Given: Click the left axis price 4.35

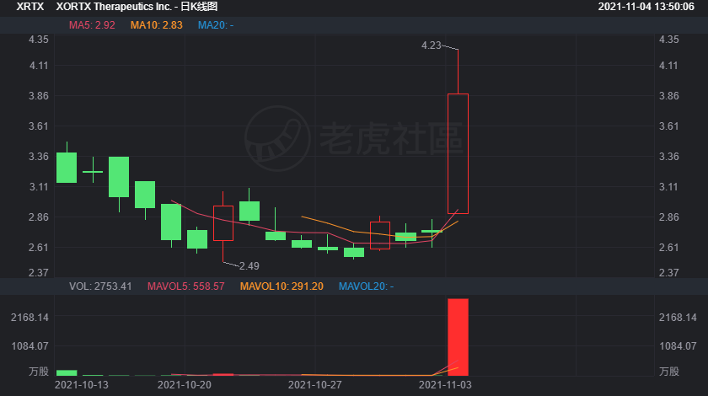Looking at the screenshot, I should click(x=39, y=40).
